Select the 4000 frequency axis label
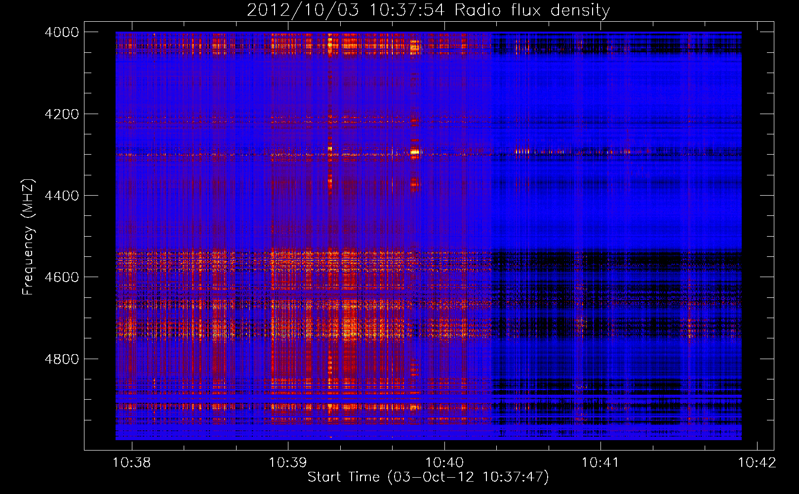799x494 pixels. click(x=61, y=32)
